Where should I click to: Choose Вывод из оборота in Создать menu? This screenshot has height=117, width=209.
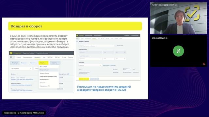point(44,73)
